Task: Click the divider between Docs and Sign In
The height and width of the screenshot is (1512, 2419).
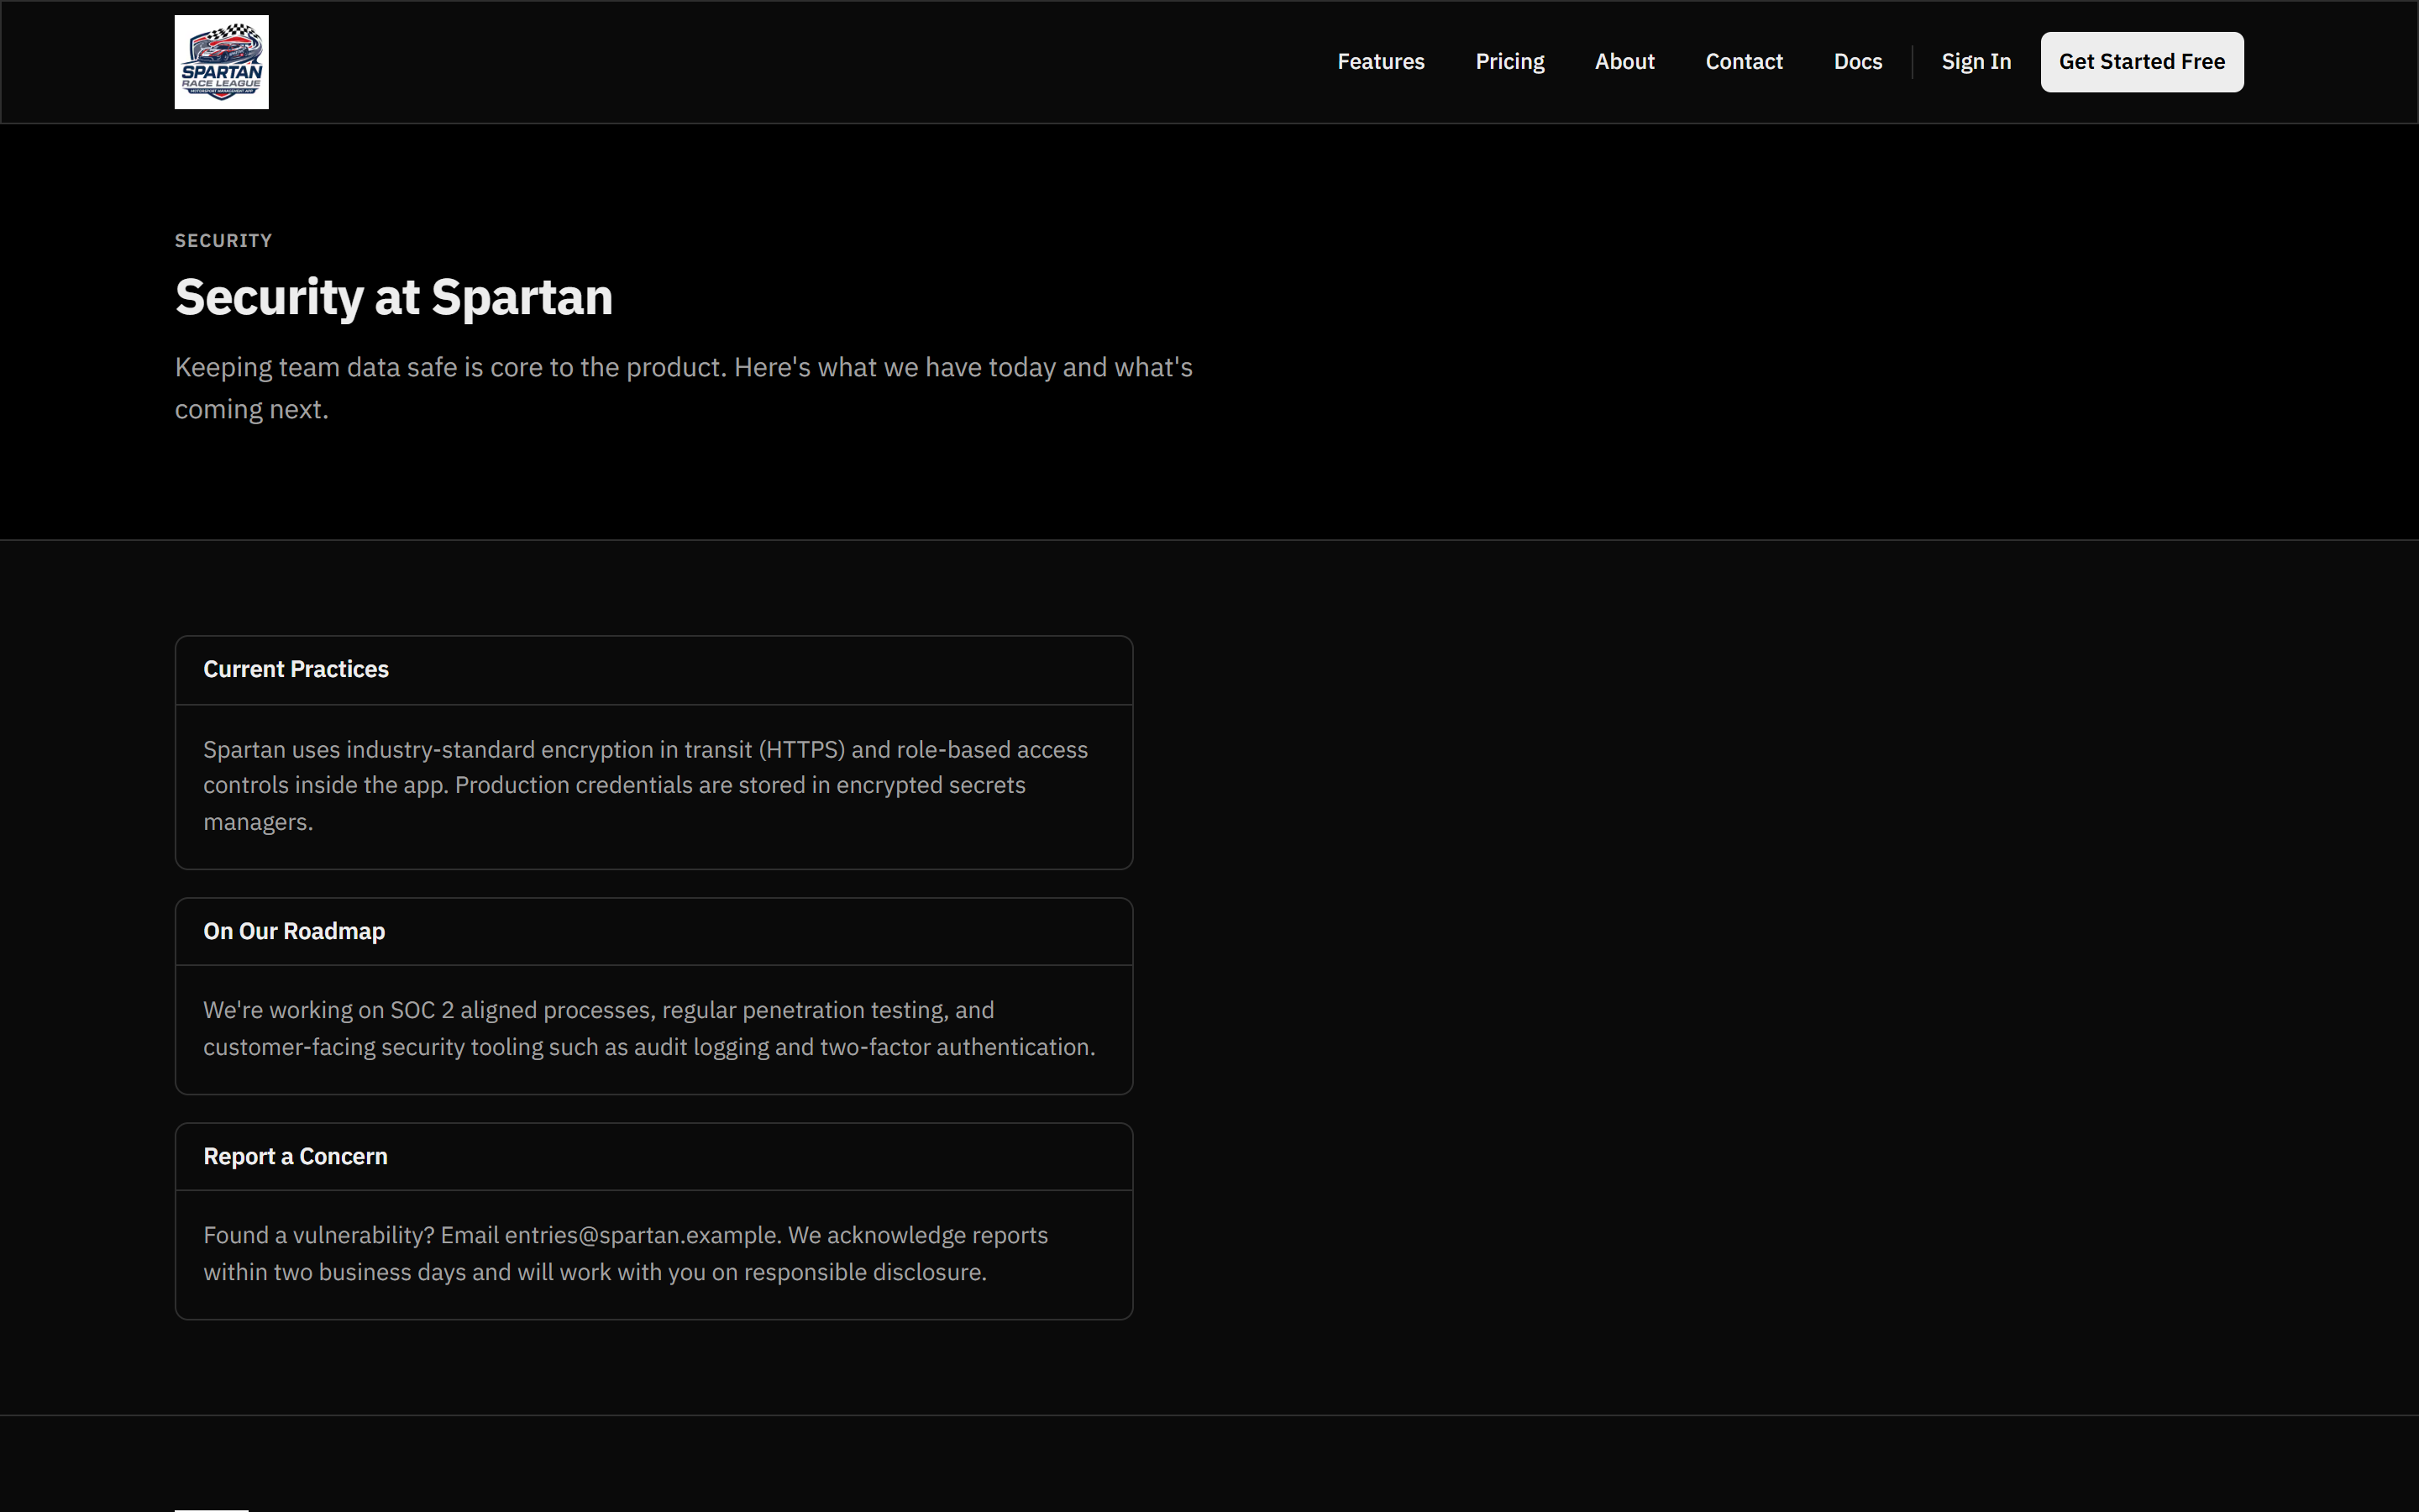Action: [1913, 62]
